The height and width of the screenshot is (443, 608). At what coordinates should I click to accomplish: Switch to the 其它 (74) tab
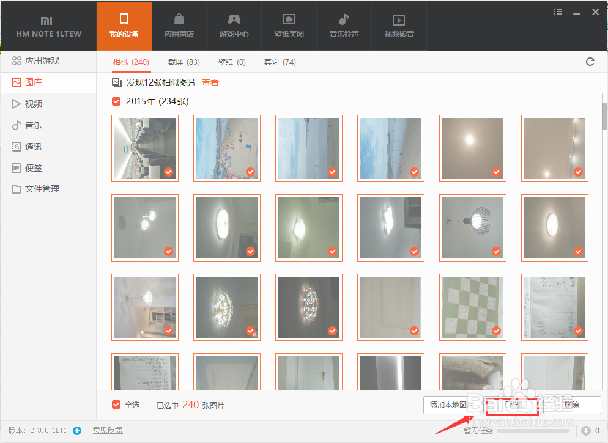point(280,62)
